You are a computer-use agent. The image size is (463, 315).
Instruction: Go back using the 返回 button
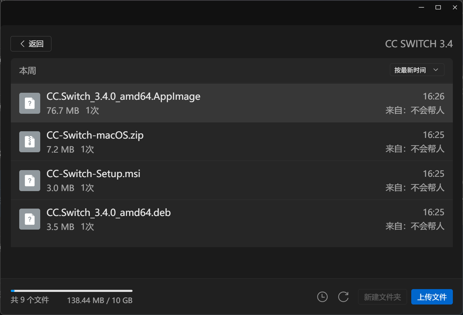coord(31,44)
